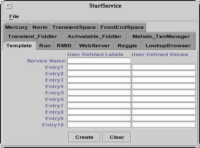Focus the Entry1 value field

tap(164, 67)
